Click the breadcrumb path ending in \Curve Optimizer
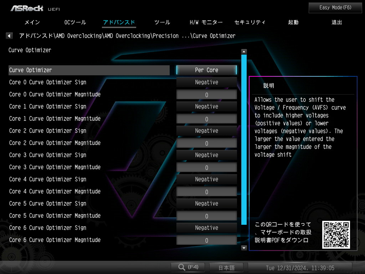Viewport: 365px width, 274px height. point(127,36)
